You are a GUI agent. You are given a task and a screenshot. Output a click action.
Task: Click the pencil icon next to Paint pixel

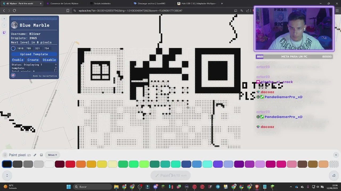coord(35,155)
